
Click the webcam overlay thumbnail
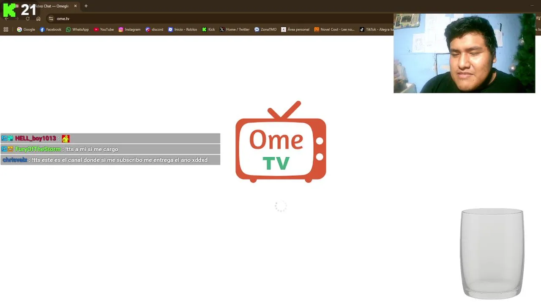464,53
